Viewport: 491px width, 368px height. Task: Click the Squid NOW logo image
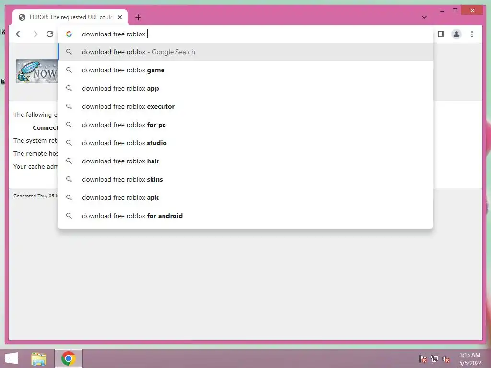click(x=36, y=71)
